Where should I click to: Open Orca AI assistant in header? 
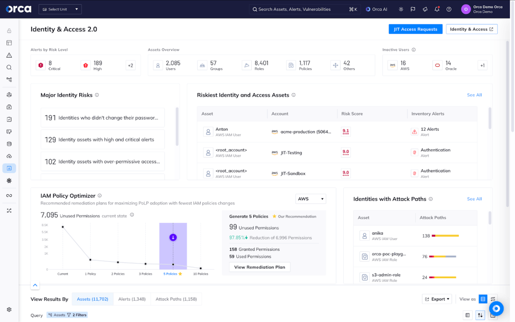[376, 9]
